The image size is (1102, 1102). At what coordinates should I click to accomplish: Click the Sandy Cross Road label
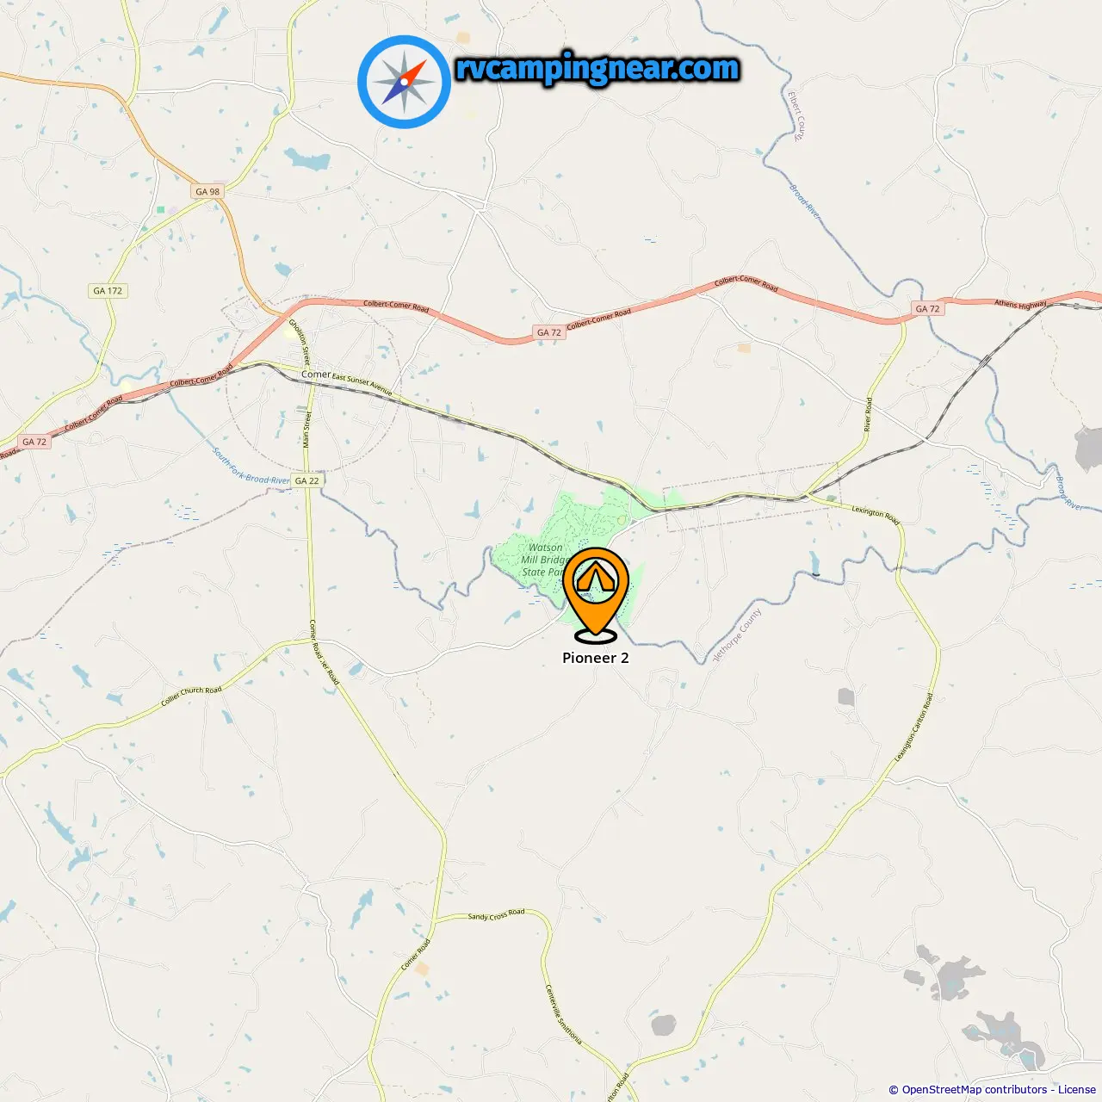tap(496, 914)
